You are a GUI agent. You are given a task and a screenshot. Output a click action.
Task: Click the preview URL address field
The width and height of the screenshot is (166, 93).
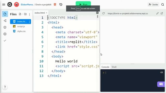point(128,13)
